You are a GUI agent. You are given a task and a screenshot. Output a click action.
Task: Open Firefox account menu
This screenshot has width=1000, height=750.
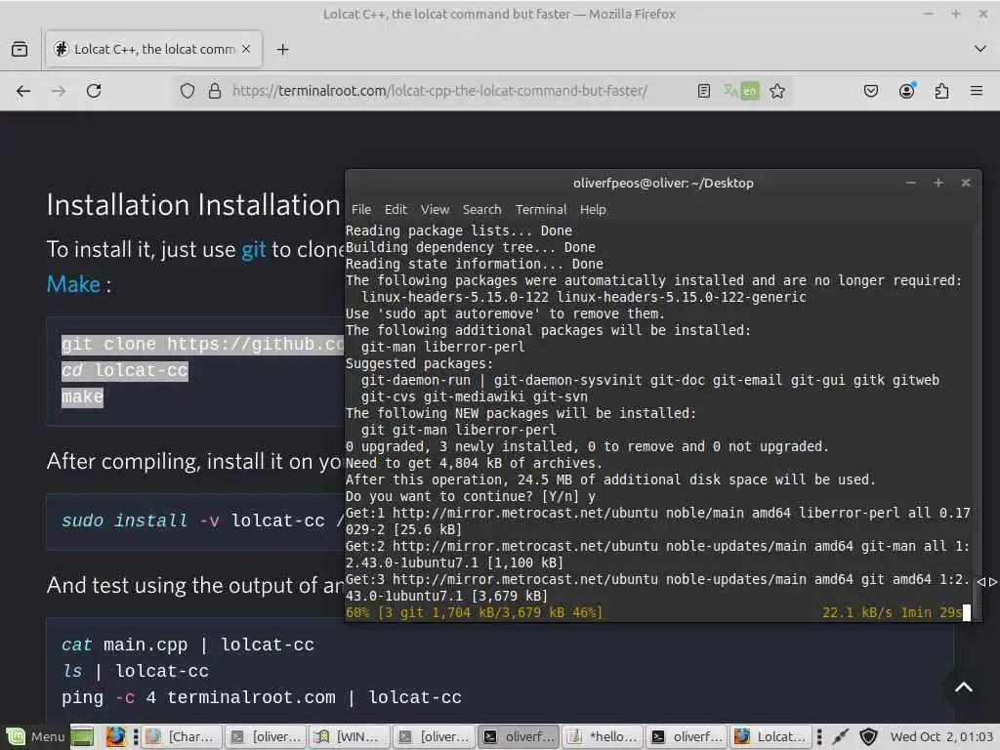point(906,91)
